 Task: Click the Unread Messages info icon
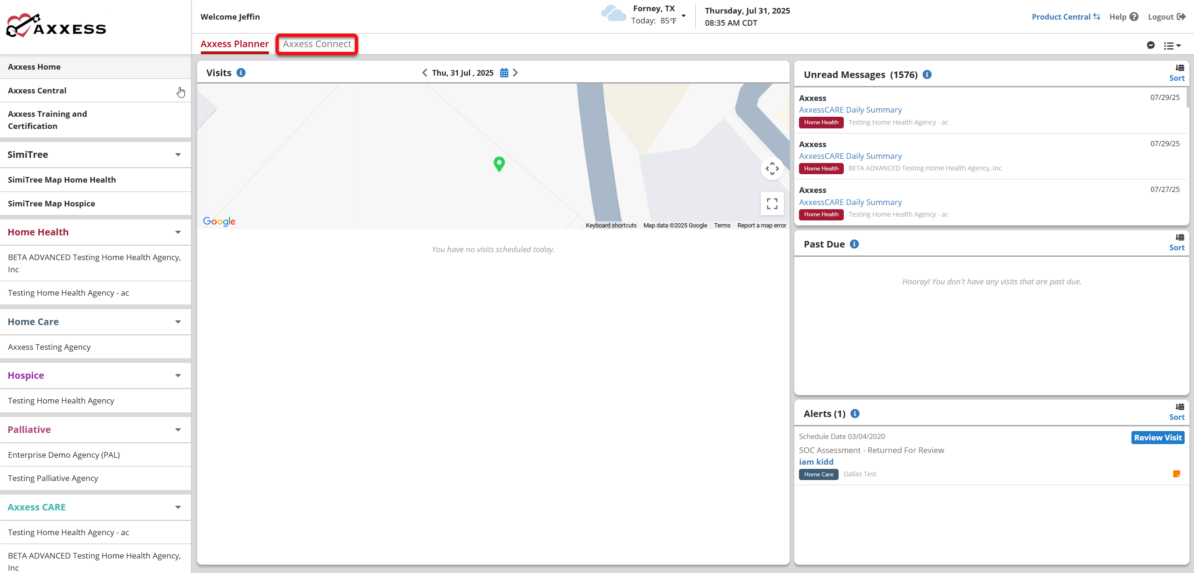927,75
